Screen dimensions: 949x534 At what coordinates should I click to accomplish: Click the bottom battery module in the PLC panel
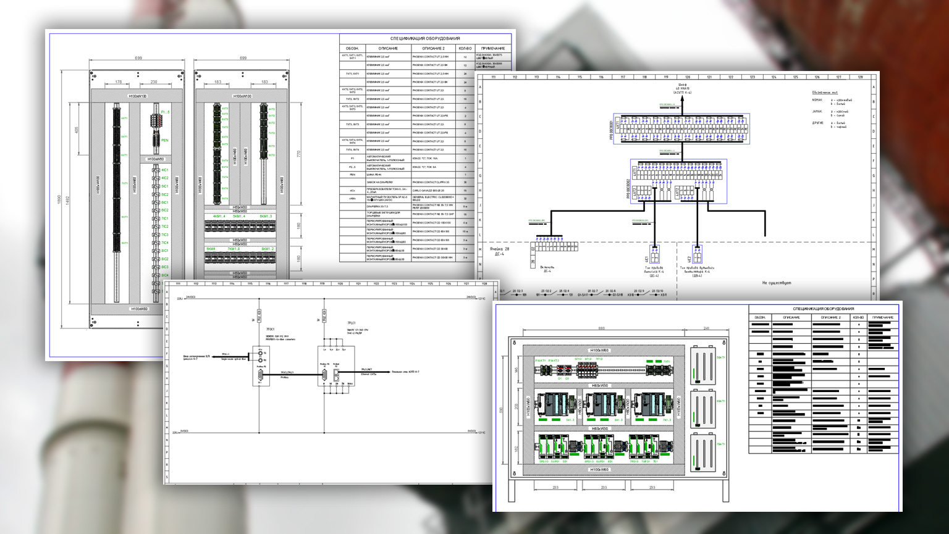click(702, 453)
